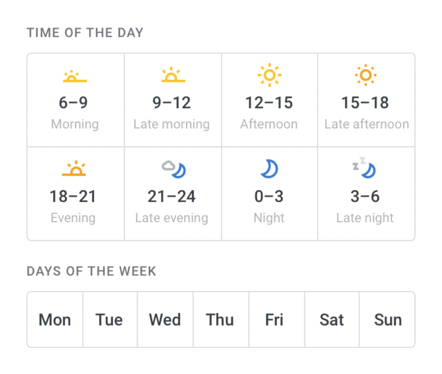Toggle the Late evening 21–24 slot
The width and height of the screenshot is (442, 374).
click(x=172, y=194)
